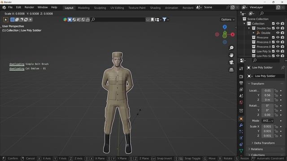Hide the Double object eye icon
This screenshot has height=161, width=287.
pyautogui.click(x=278, y=33)
